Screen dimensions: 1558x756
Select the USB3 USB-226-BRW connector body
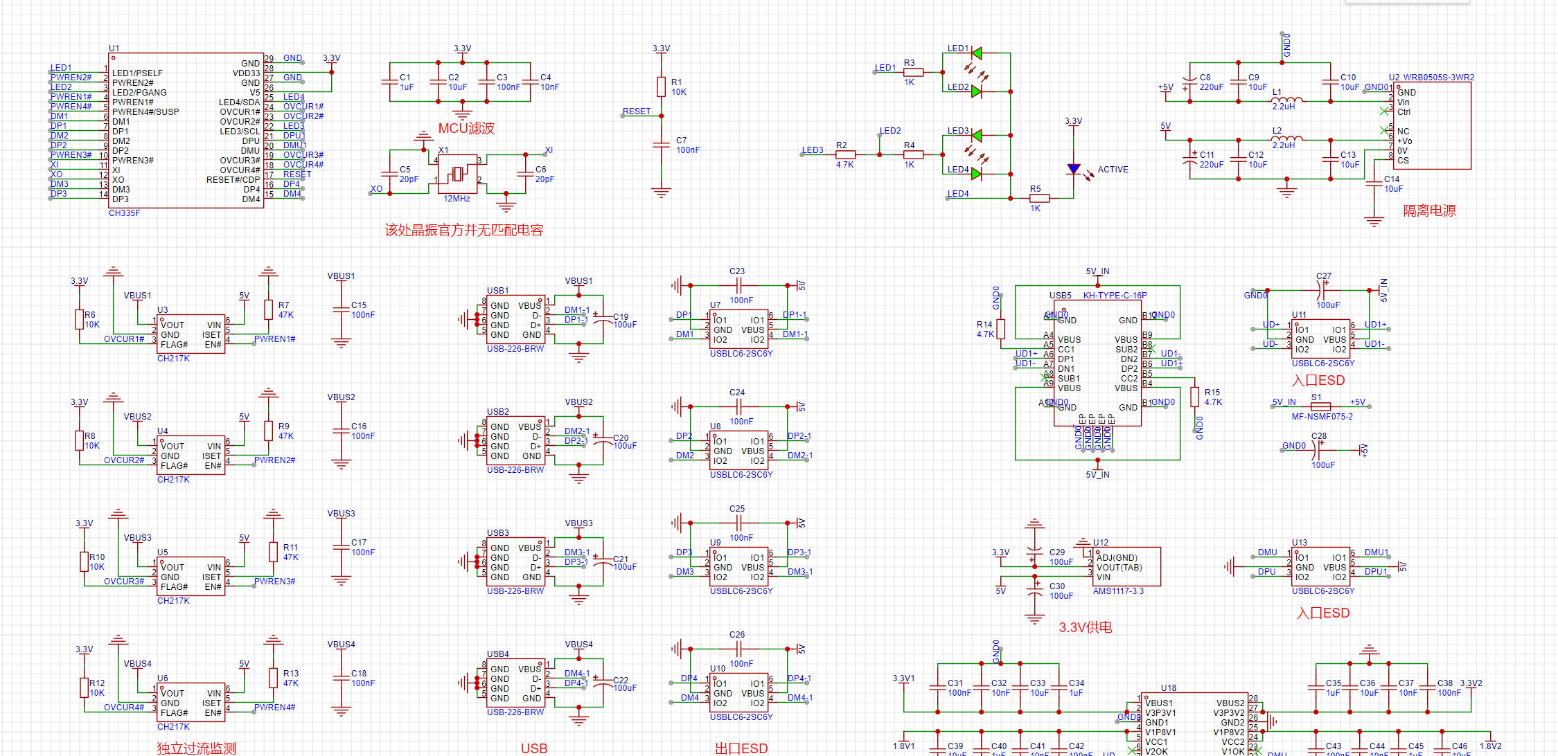(x=516, y=562)
